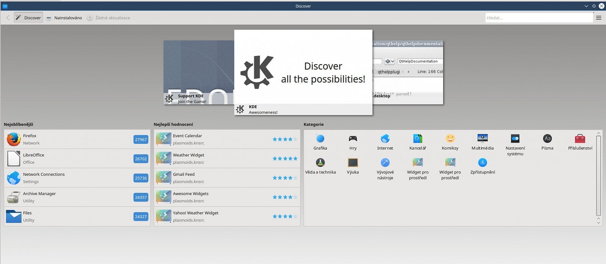Click Archive Manager's 24357 badge
The height and width of the screenshot is (264, 606).
[x=141, y=197]
